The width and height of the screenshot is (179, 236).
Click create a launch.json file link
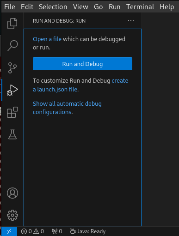[80, 85]
